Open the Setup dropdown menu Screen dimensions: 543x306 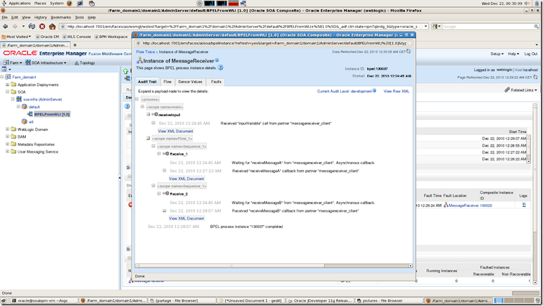[497, 54]
